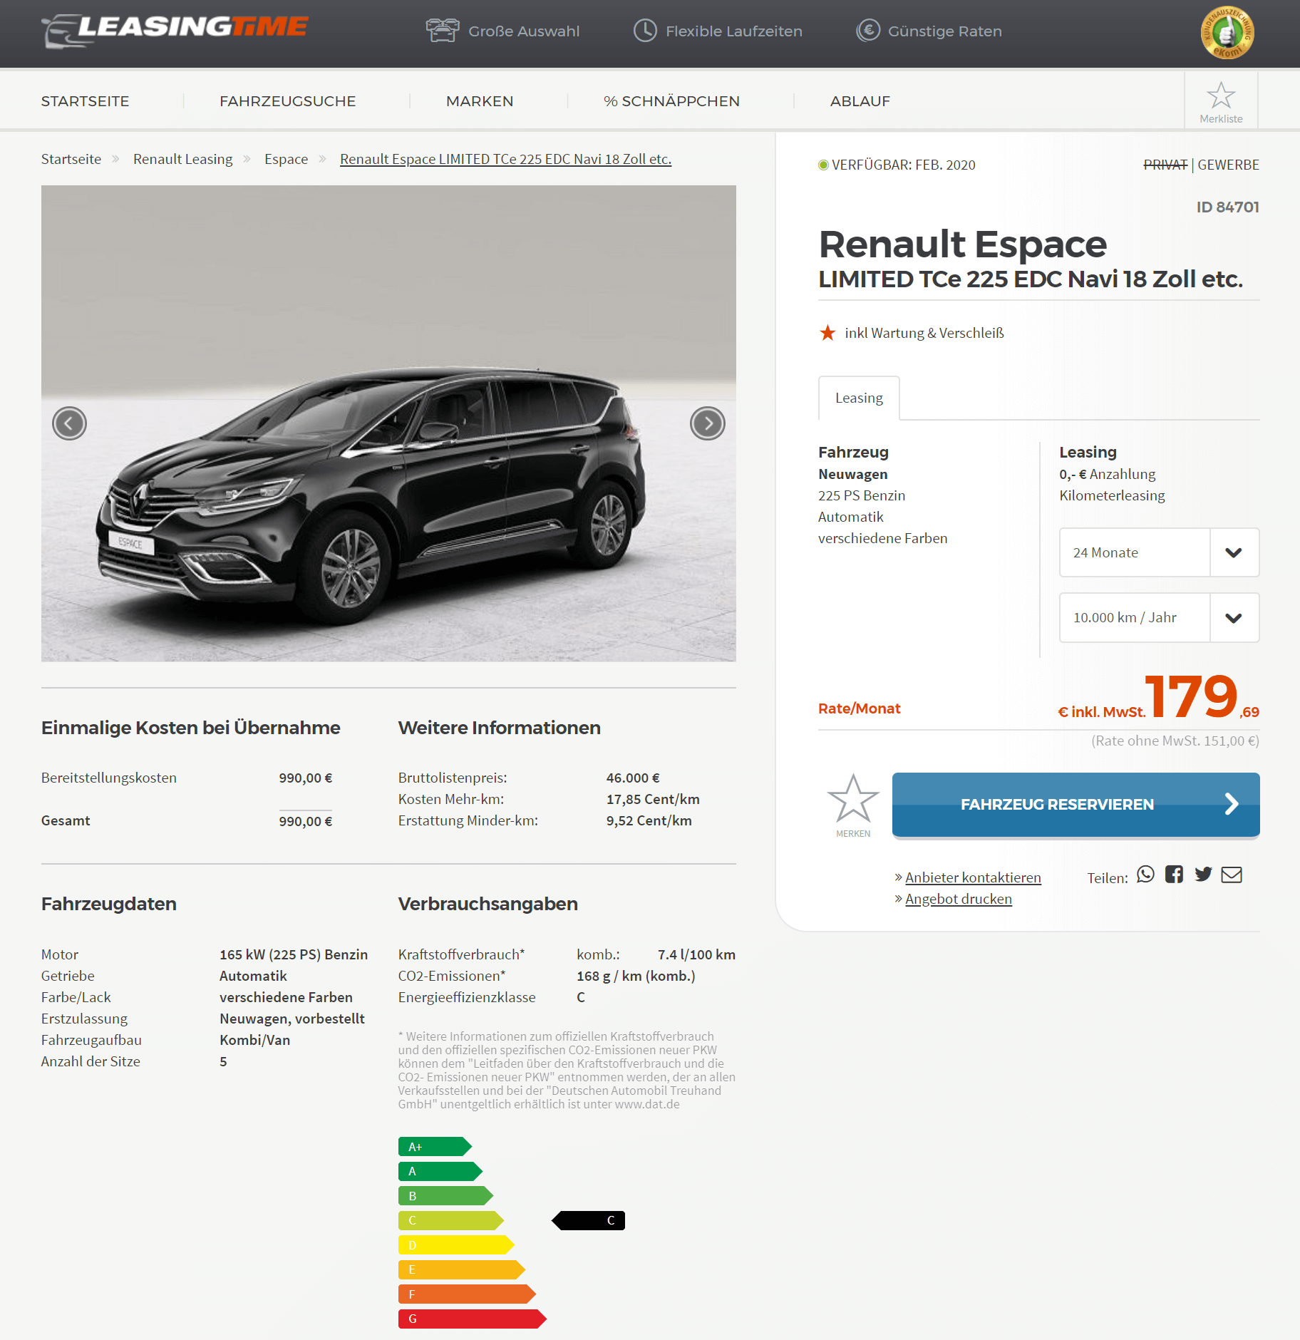The width and height of the screenshot is (1300, 1340).
Task: Click the Gesamt 990,00 € amount
Action: click(306, 821)
